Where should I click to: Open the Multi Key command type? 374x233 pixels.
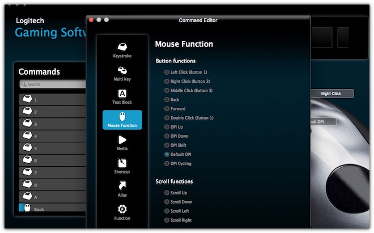[122, 74]
